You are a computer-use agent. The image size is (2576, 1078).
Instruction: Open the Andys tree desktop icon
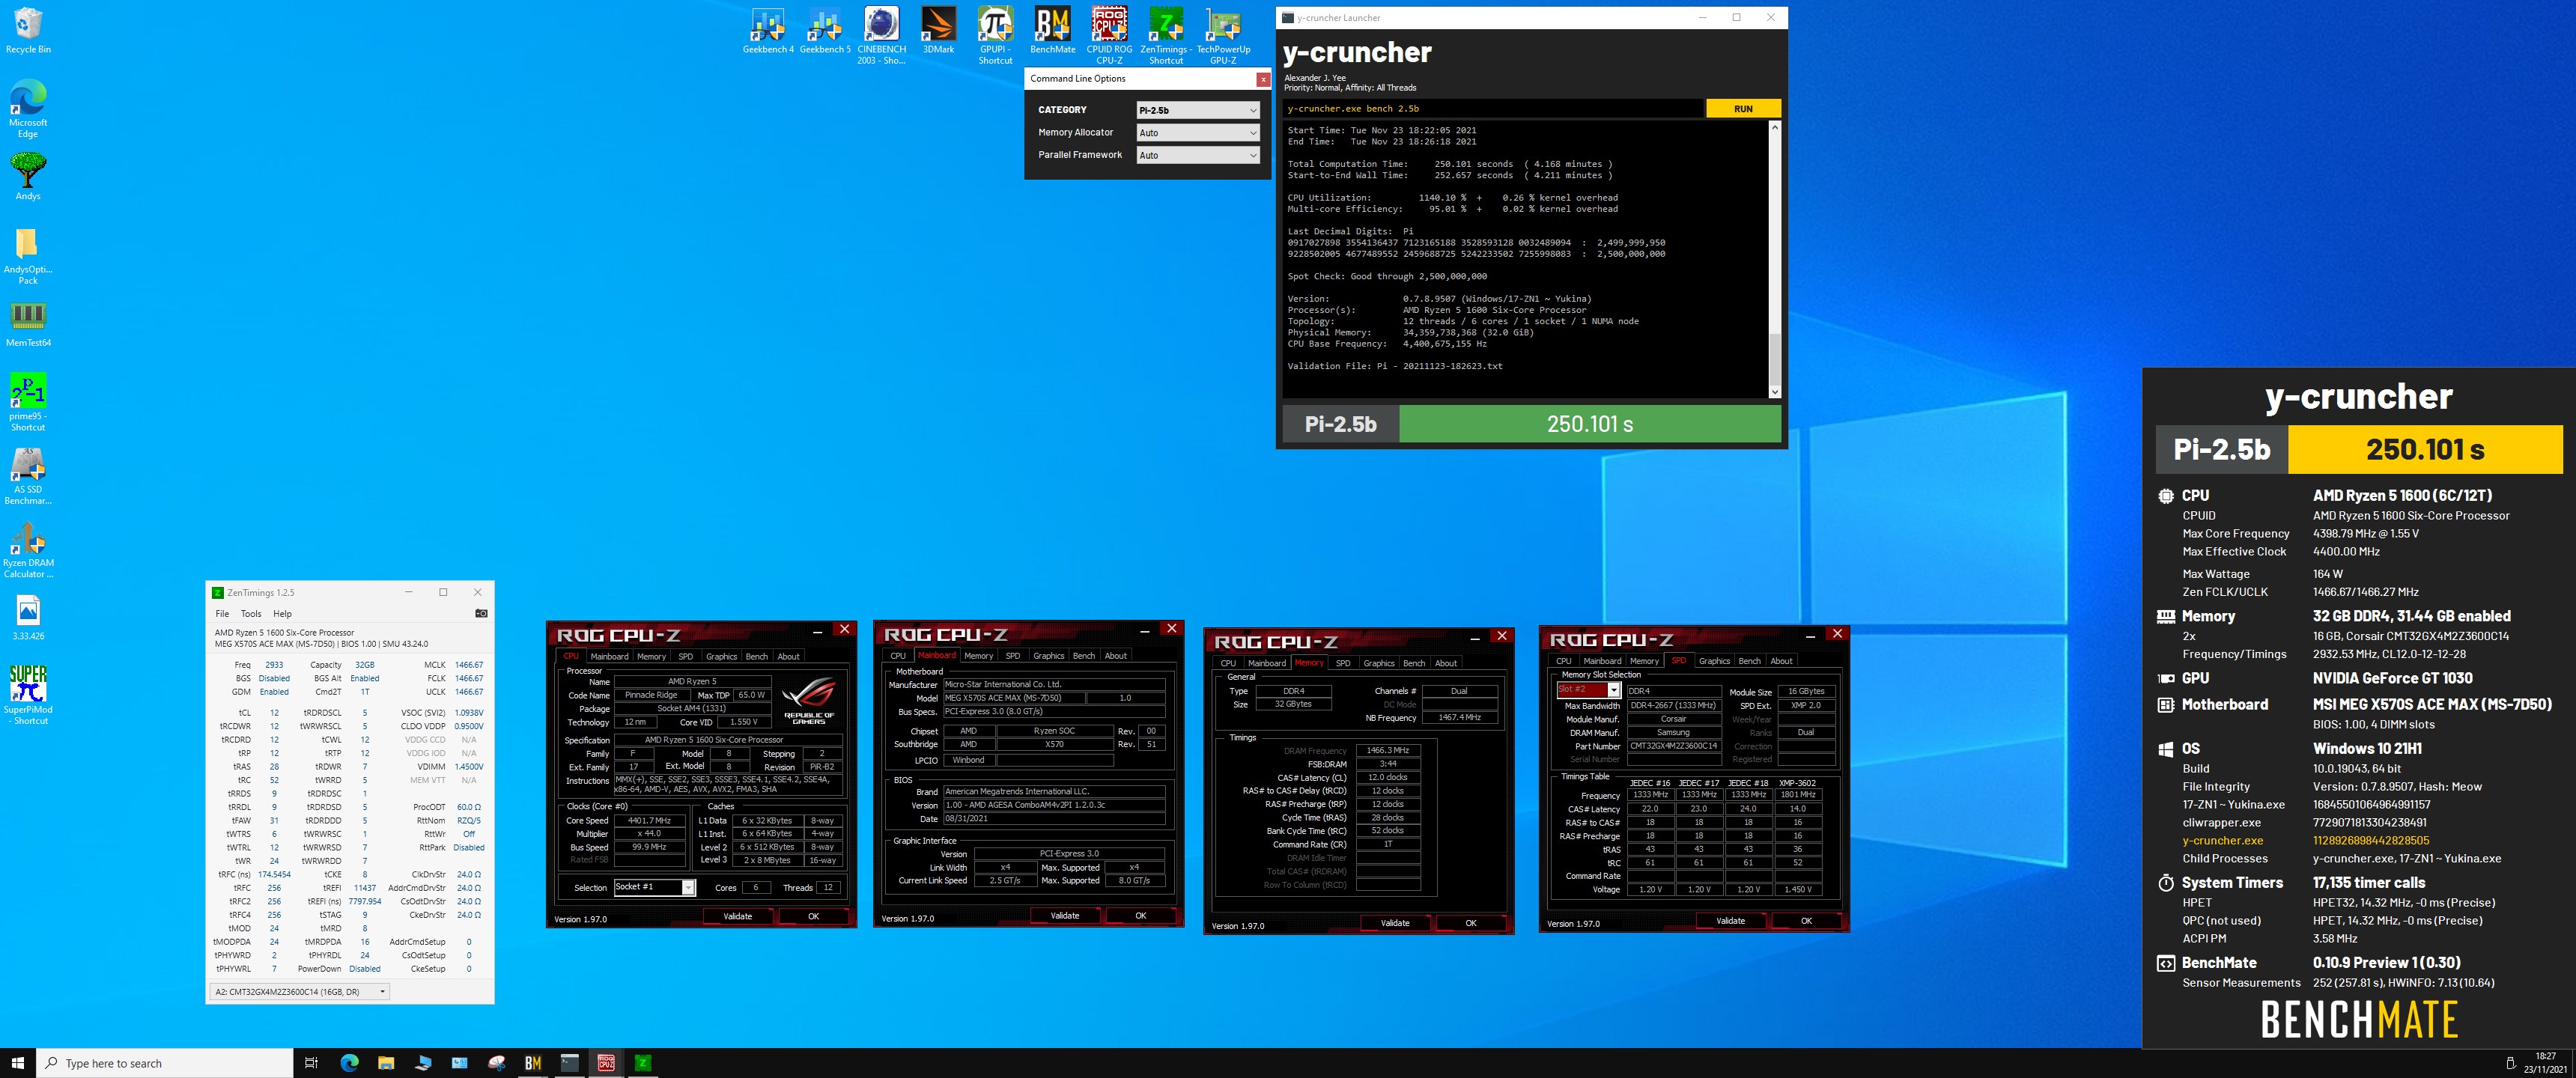pyautogui.click(x=28, y=176)
